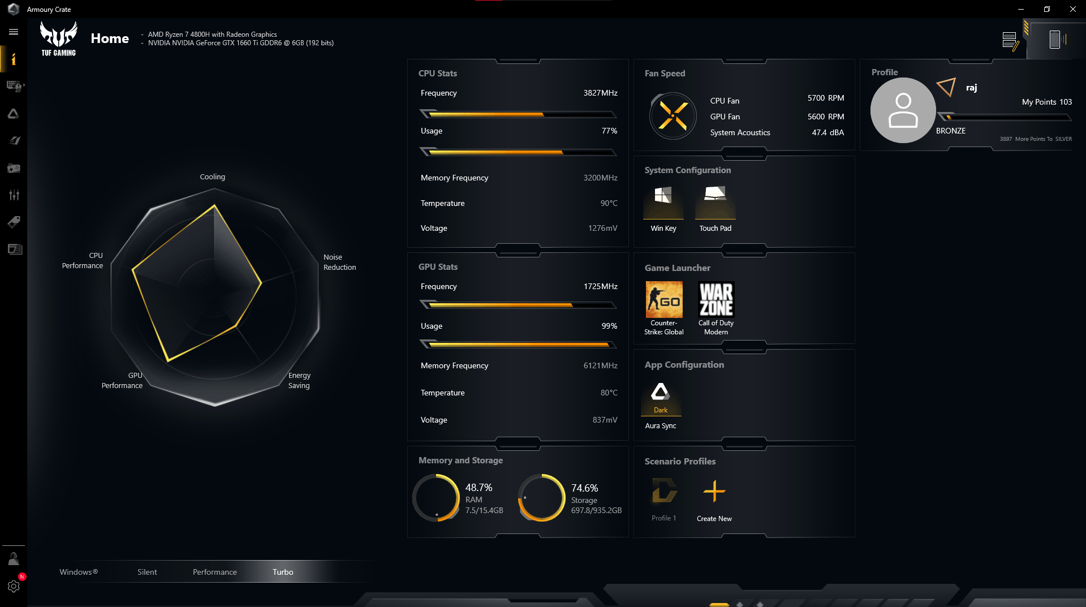1086x607 pixels.
Task: Click the System Configuration heading
Action: 688,170
